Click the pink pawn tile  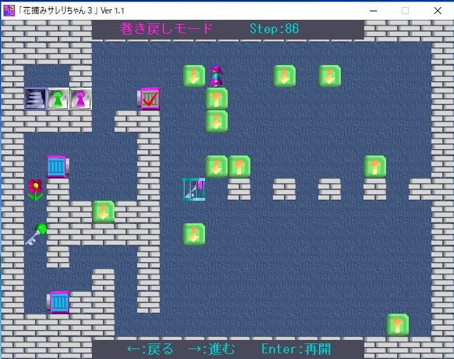point(80,98)
